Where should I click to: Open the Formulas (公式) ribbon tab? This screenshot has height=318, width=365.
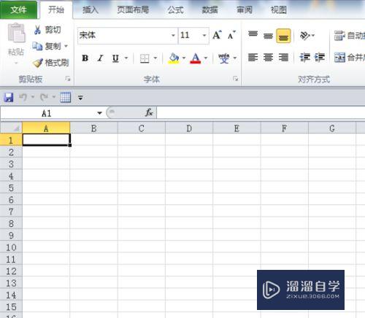point(175,9)
